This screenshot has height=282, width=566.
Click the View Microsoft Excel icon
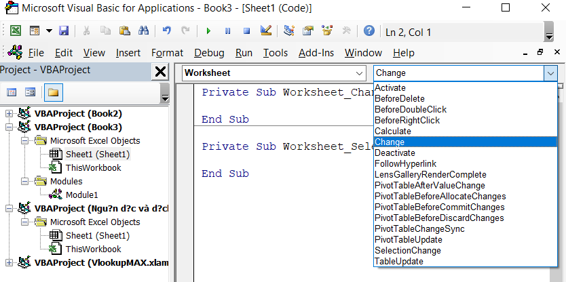coord(15,31)
